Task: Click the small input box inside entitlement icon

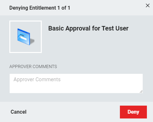Action: [x=23, y=38]
